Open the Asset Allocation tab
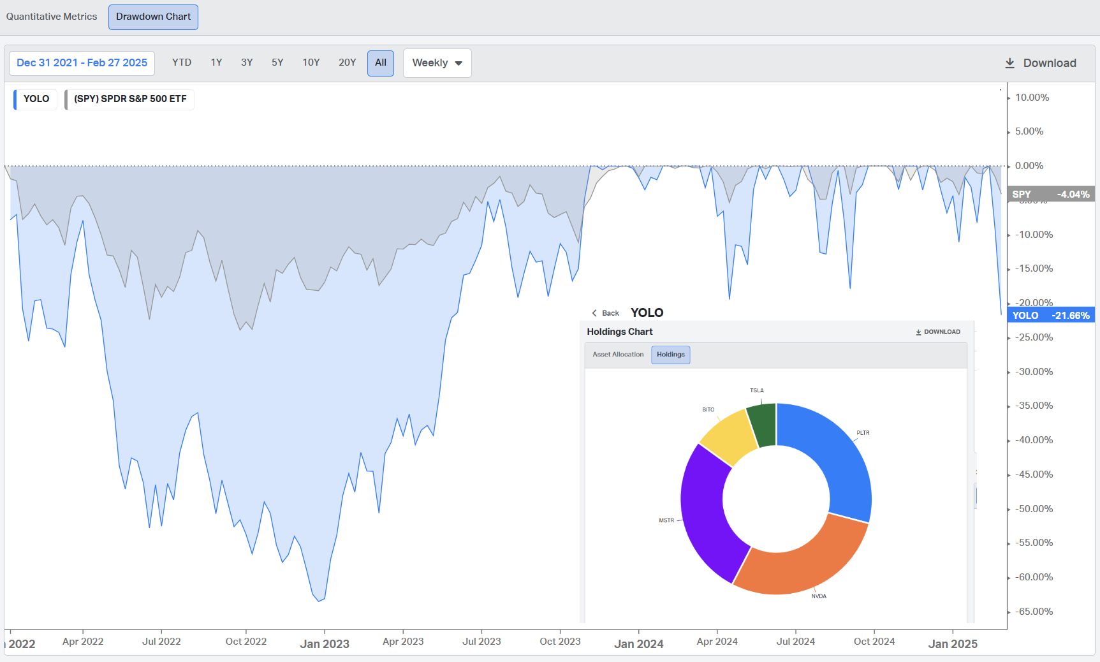The height and width of the screenshot is (662, 1100). 618,355
